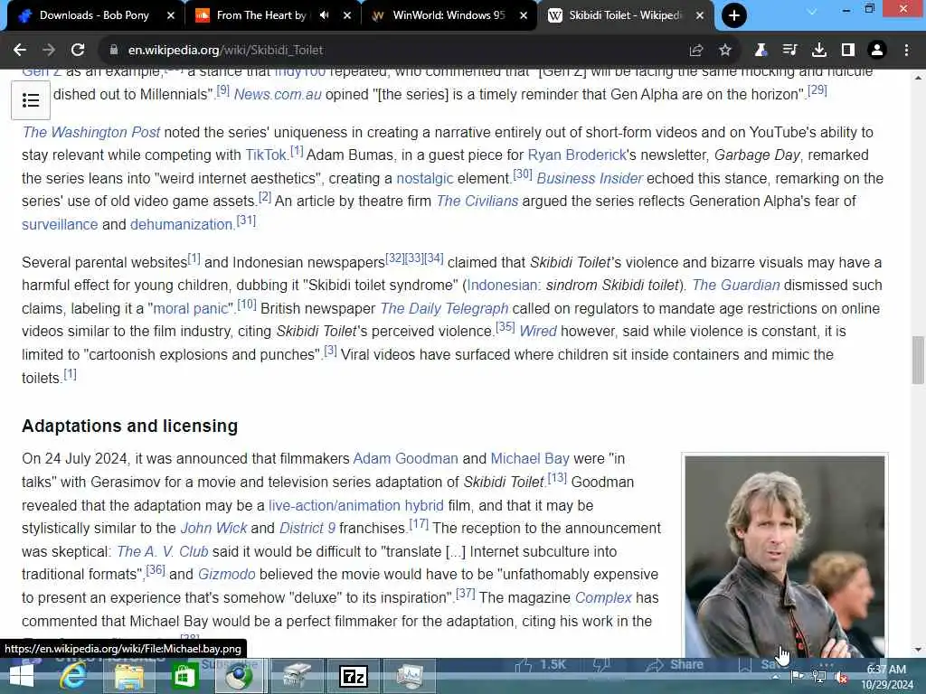
Task: Jump to citation 31
Action: (246, 220)
